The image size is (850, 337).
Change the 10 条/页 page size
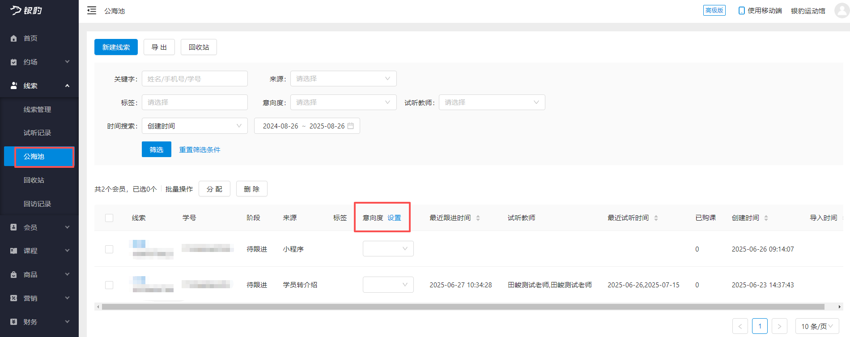click(x=817, y=326)
